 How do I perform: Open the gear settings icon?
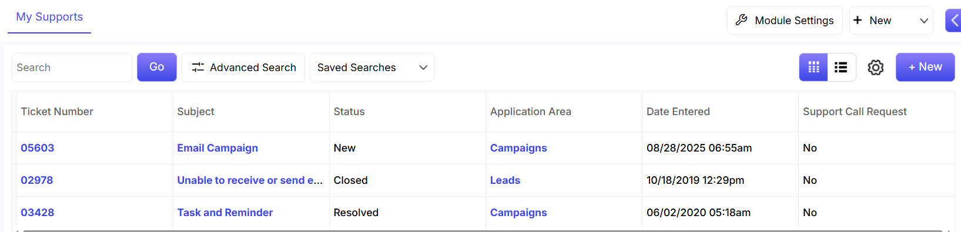(876, 68)
